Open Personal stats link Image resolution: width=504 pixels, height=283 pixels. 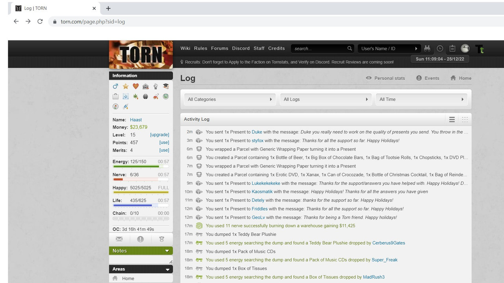[x=385, y=78]
